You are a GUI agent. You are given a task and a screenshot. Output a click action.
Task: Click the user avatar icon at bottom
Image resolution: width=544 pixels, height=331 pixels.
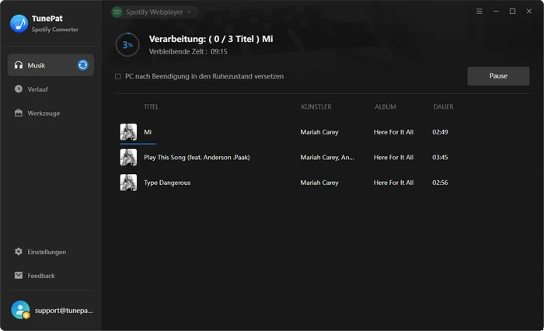tap(20, 310)
